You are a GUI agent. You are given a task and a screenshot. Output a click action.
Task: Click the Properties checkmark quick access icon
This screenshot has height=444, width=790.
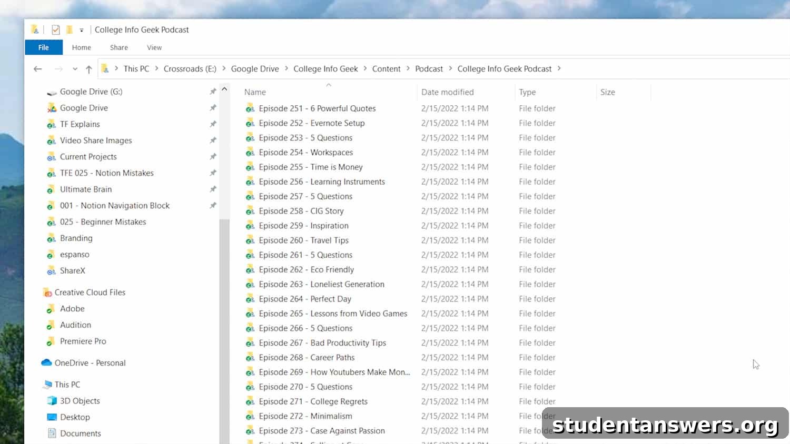point(55,30)
